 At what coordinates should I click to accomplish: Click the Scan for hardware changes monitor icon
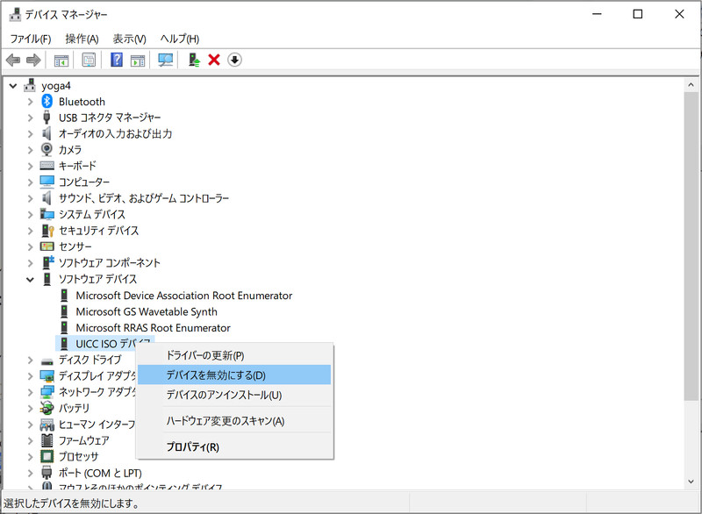165,60
